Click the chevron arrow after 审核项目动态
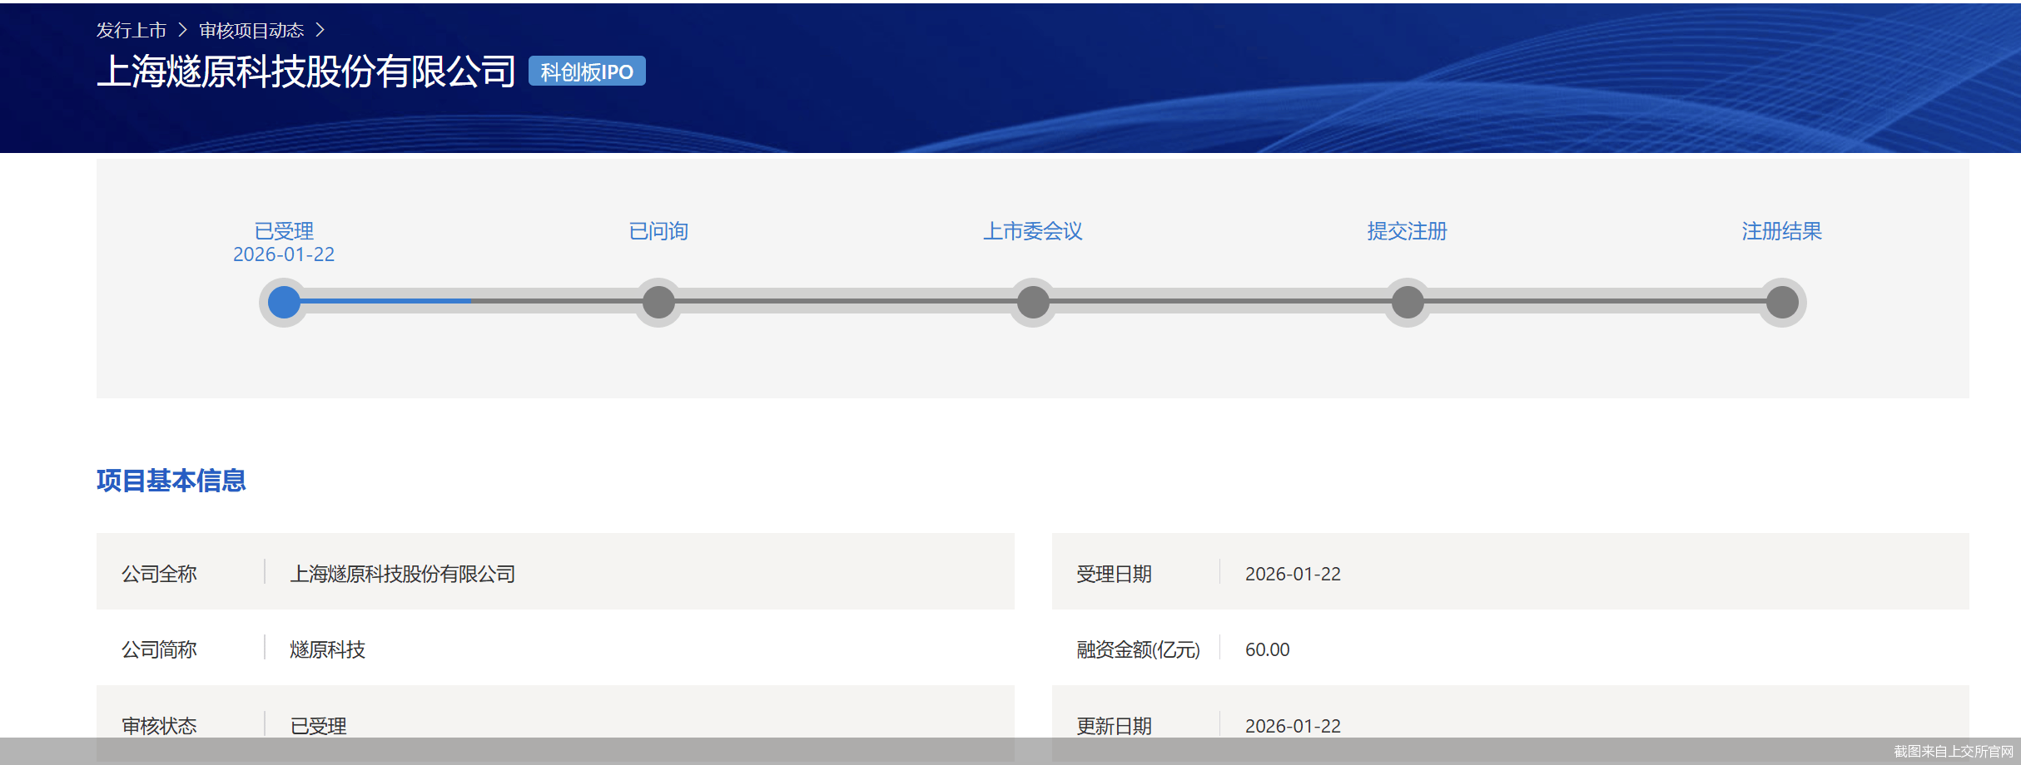This screenshot has height=765, width=2021. pyautogui.click(x=320, y=31)
